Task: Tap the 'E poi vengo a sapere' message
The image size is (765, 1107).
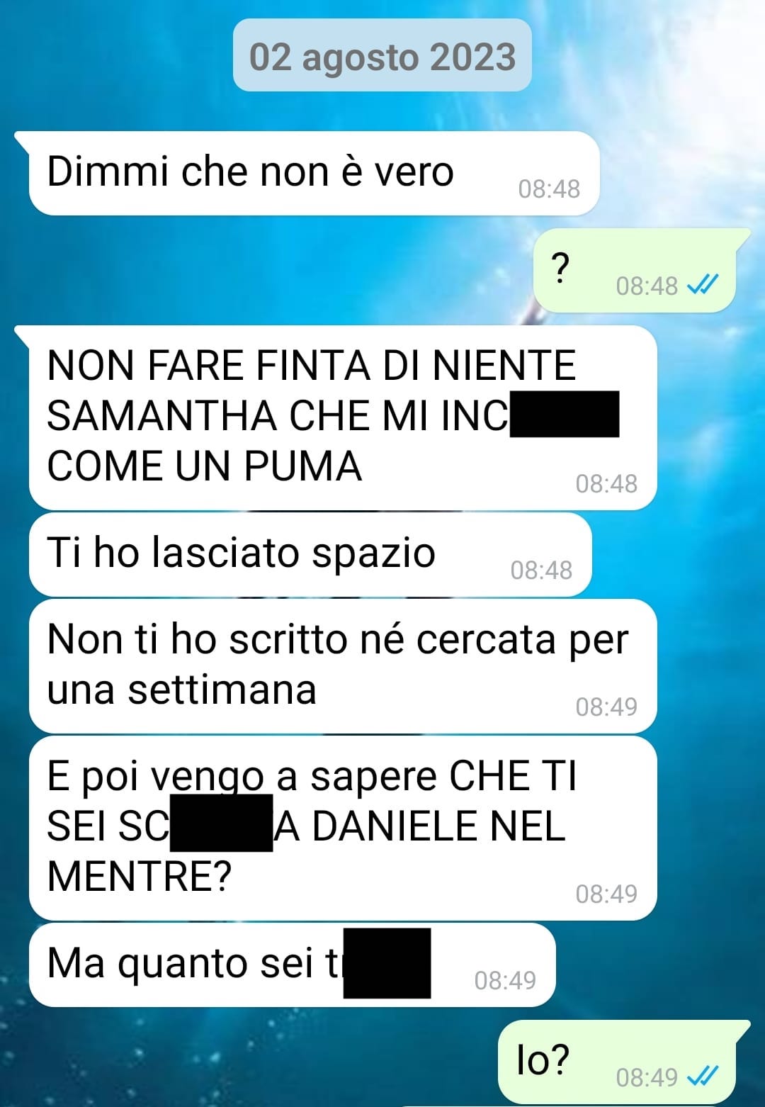Action: [343, 828]
